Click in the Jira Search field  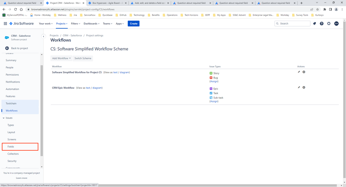click(x=292, y=24)
